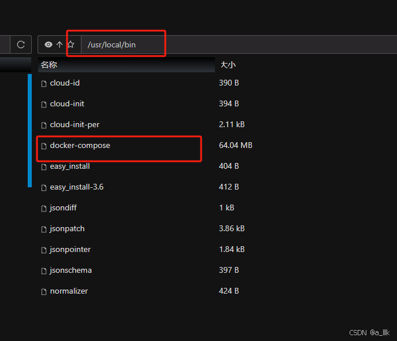
Task: Click file icon next to cloud-id
Action: [44, 84]
